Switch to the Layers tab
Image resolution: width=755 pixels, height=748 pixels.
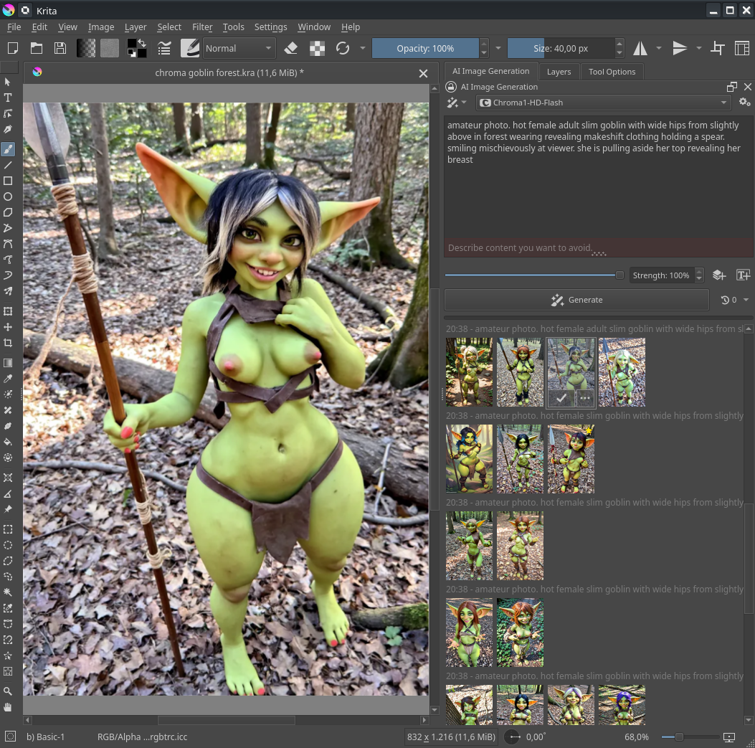pos(559,72)
